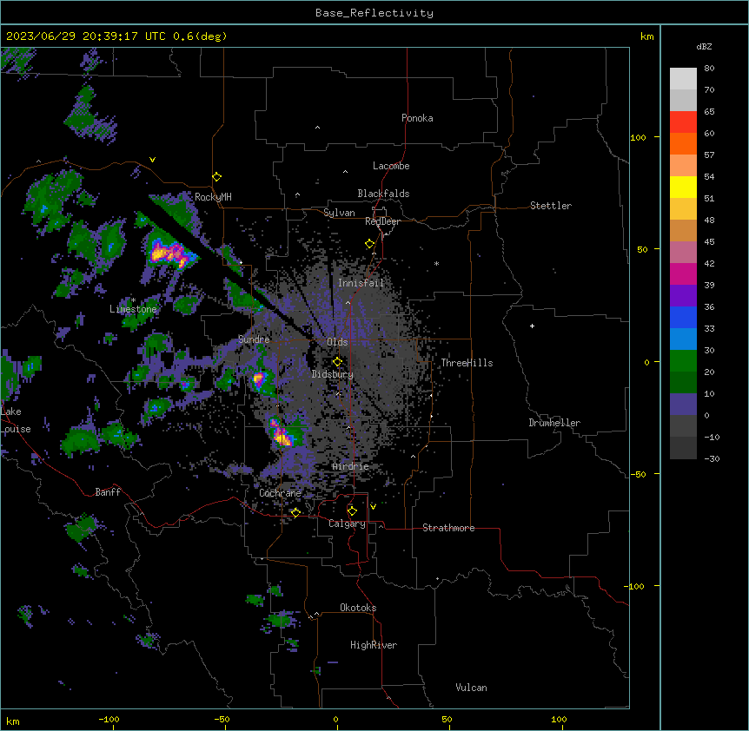Click the yellow diamond marker south of RedDeer
The height and width of the screenshot is (731, 749).
click(370, 244)
